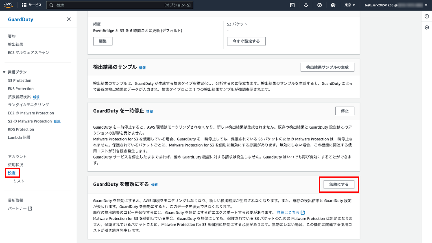Screen dimensions: 432x243
Task: Click the 頻度 label
Action: 97,24
